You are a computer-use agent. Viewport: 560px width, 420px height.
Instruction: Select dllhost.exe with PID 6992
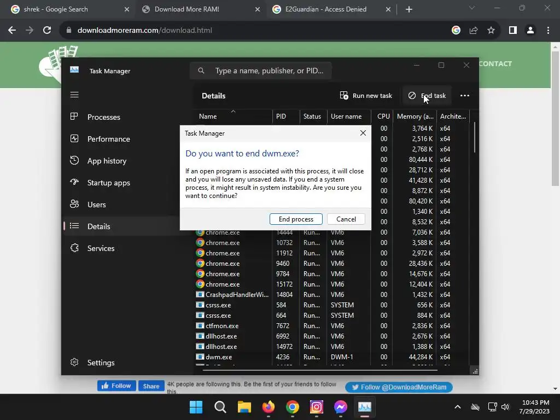coord(332,336)
